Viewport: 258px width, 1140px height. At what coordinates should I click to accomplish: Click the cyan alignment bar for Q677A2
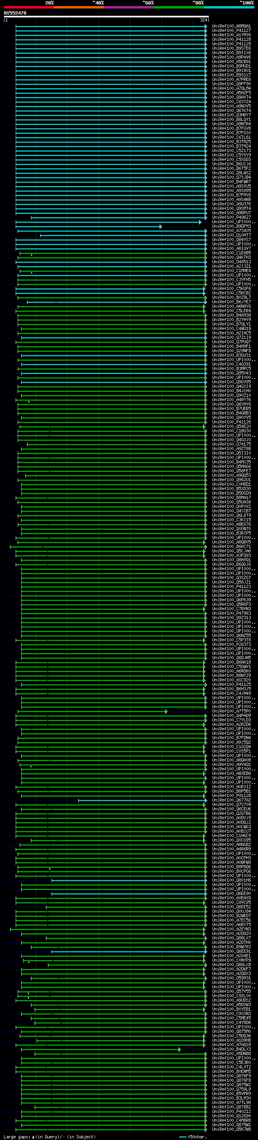142,801
